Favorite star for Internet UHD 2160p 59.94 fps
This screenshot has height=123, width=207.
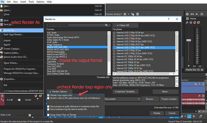click(x=114, y=33)
